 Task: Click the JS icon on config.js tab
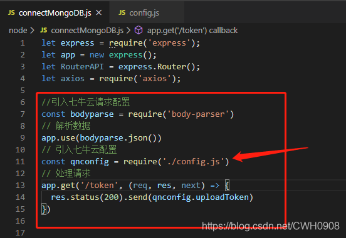pyautogui.click(x=122, y=12)
